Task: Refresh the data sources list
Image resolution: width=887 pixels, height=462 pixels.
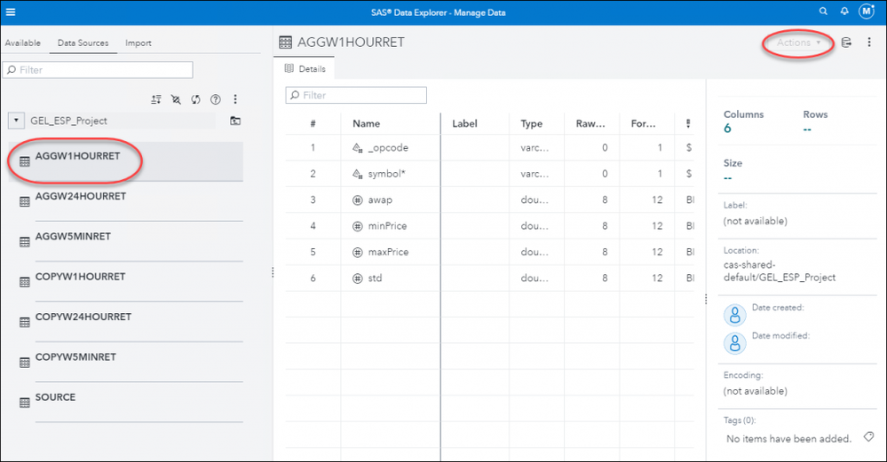Action: click(x=195, y=99)
